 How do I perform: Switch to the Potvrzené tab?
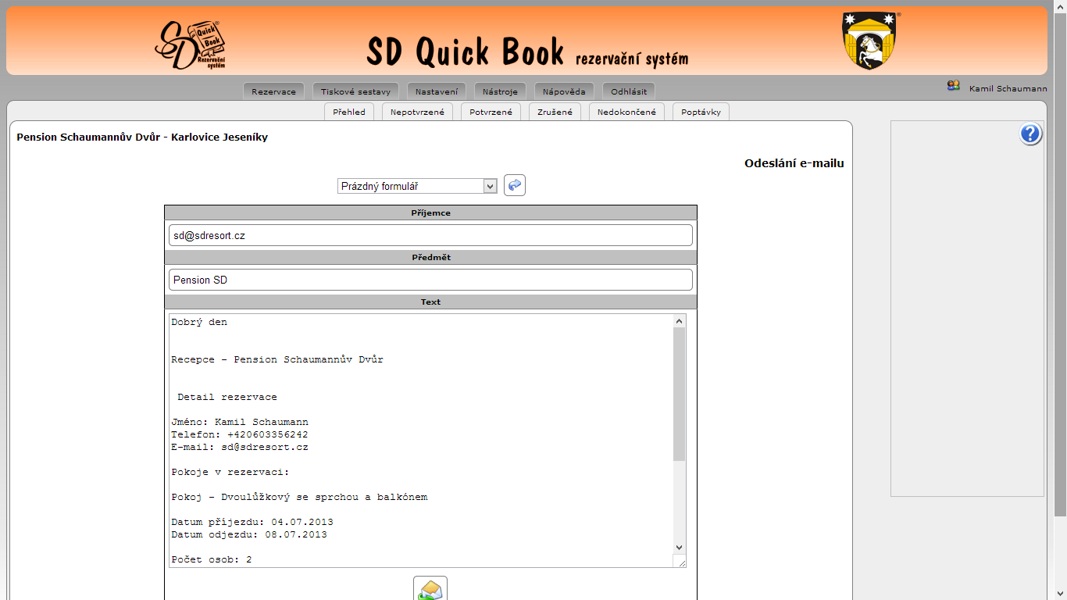click(x=491, y=112)
